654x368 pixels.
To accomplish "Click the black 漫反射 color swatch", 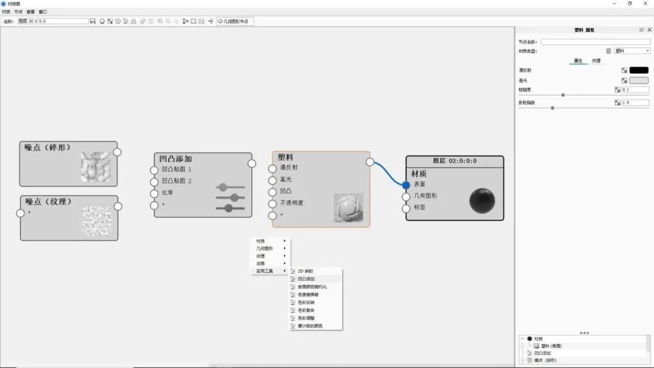I will (639, 70).
